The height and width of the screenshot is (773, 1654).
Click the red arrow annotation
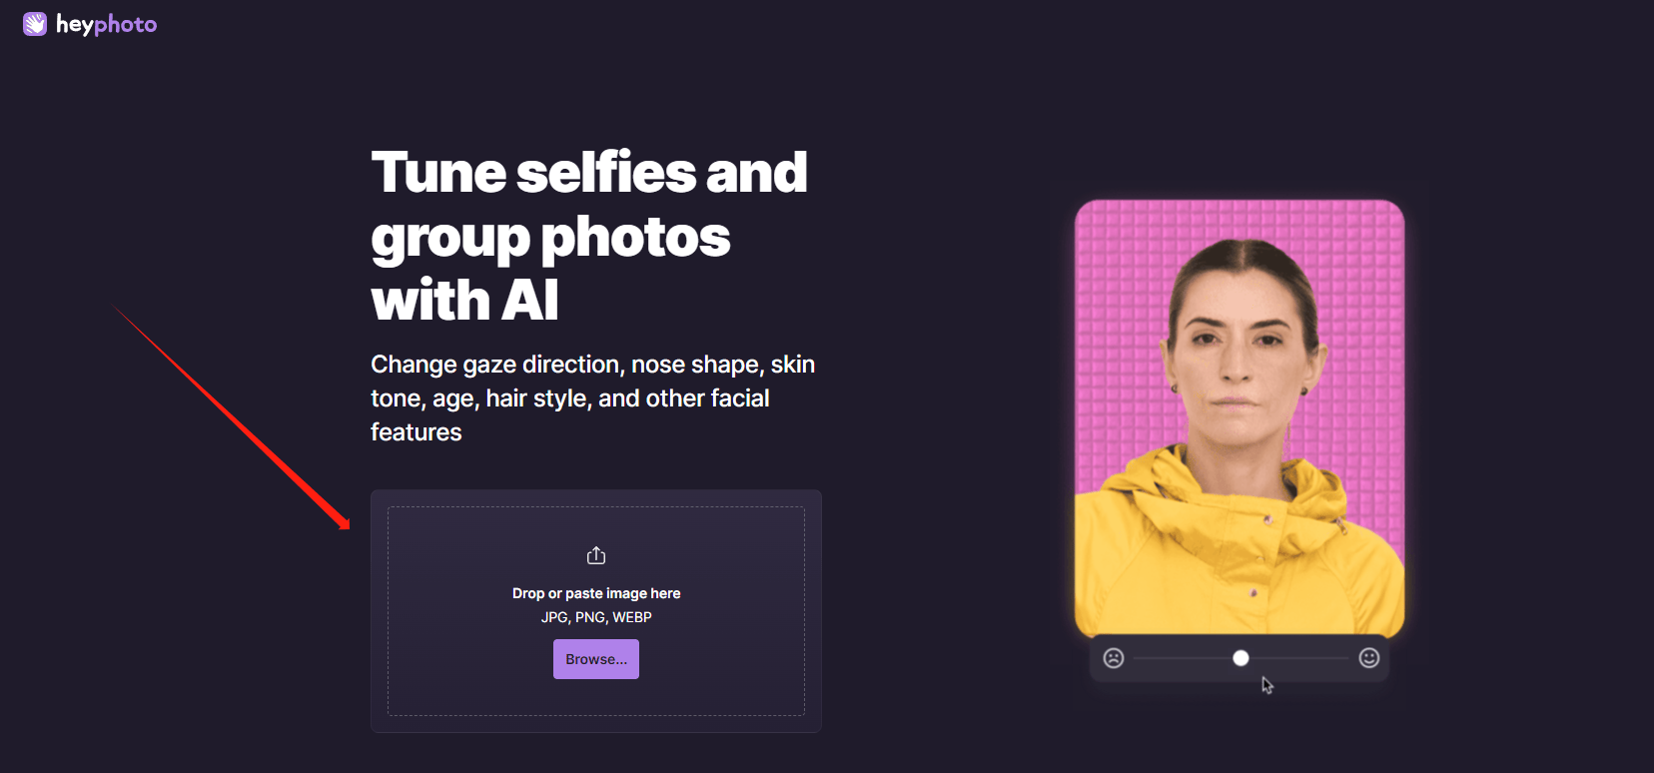pos(232,417)
